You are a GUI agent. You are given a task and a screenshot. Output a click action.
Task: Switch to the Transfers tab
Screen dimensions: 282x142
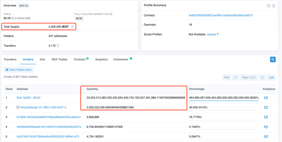pos(10,60)
